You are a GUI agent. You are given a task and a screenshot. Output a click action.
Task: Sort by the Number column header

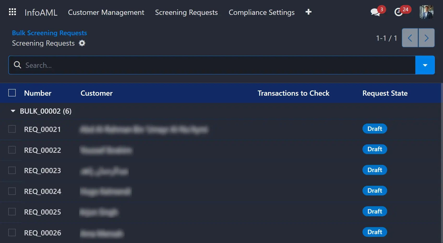coord(38,93)
